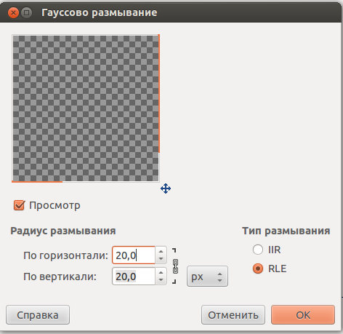Decrease the По горизонтали radius value
Screen dimensions: 343x334
[161, 259]
